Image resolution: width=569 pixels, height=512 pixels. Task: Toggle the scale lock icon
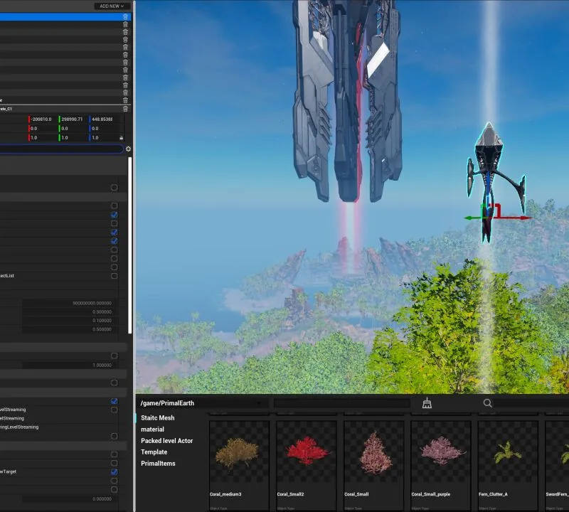(121, 138)
